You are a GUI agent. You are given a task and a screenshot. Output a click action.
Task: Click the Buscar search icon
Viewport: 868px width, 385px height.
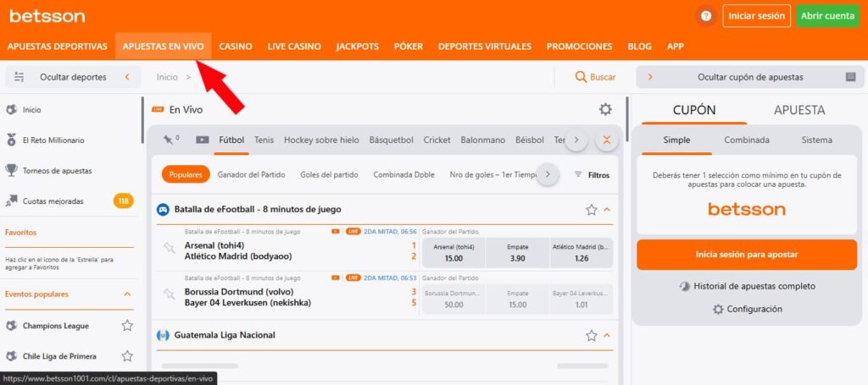pyautogui.click(x=581, y=77)
